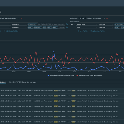This screenshot has width=124, height=124.
Task: Select log row with .961Z nsx-mgmt-1 timestamp
Action: pyautogui.click(x=62, y=91)
